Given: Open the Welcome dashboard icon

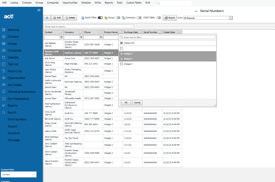Looking at the screenshot, I should (4, 30).
